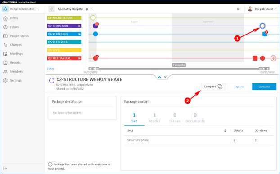This screenshot has width=280, height=174.
Task: Switch to the Model tab
Action: point(154,118)
